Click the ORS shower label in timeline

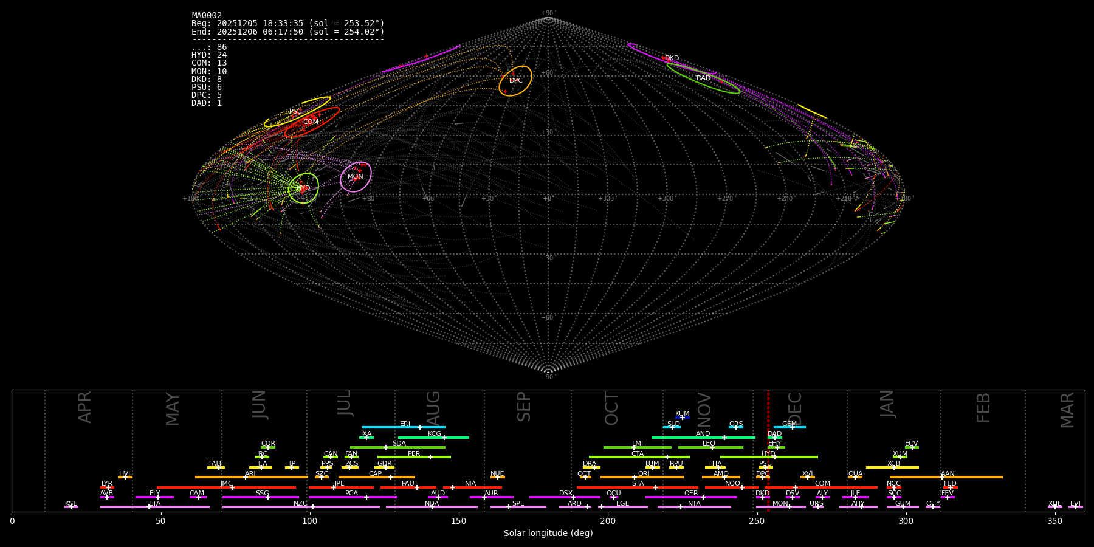736,424
